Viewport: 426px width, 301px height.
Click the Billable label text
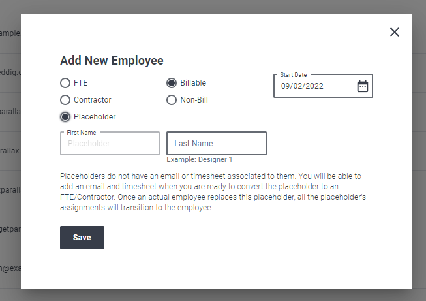[x=193, y=83]
